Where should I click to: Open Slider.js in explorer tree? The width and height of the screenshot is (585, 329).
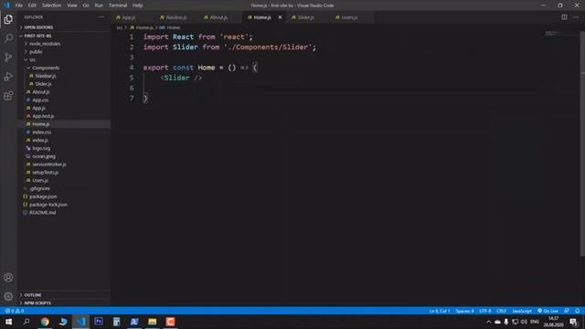[43, 84]
